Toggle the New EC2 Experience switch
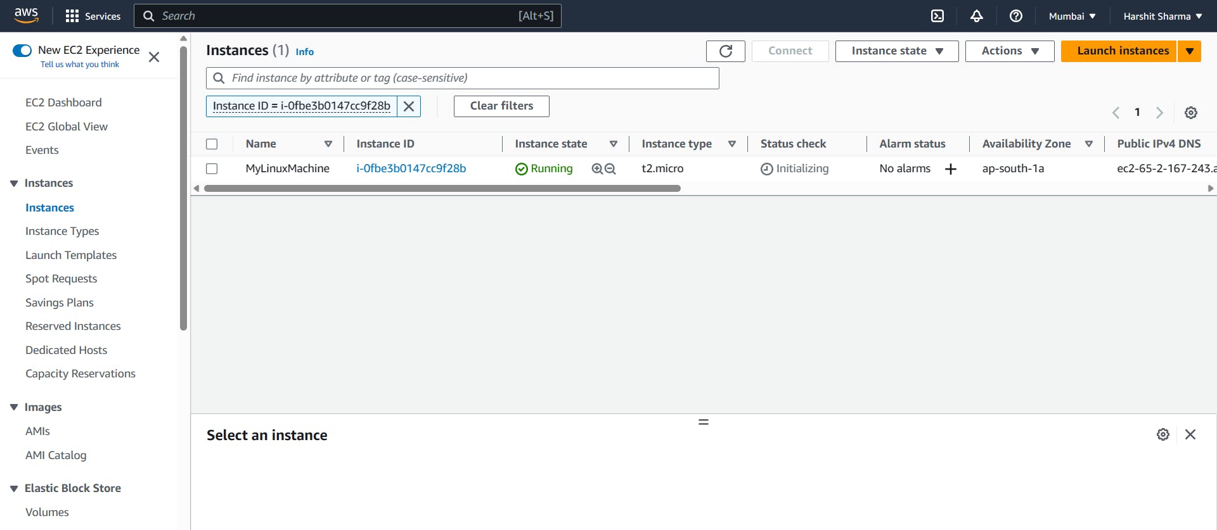This screenshot has width=1217, height=530. point(22,50)
